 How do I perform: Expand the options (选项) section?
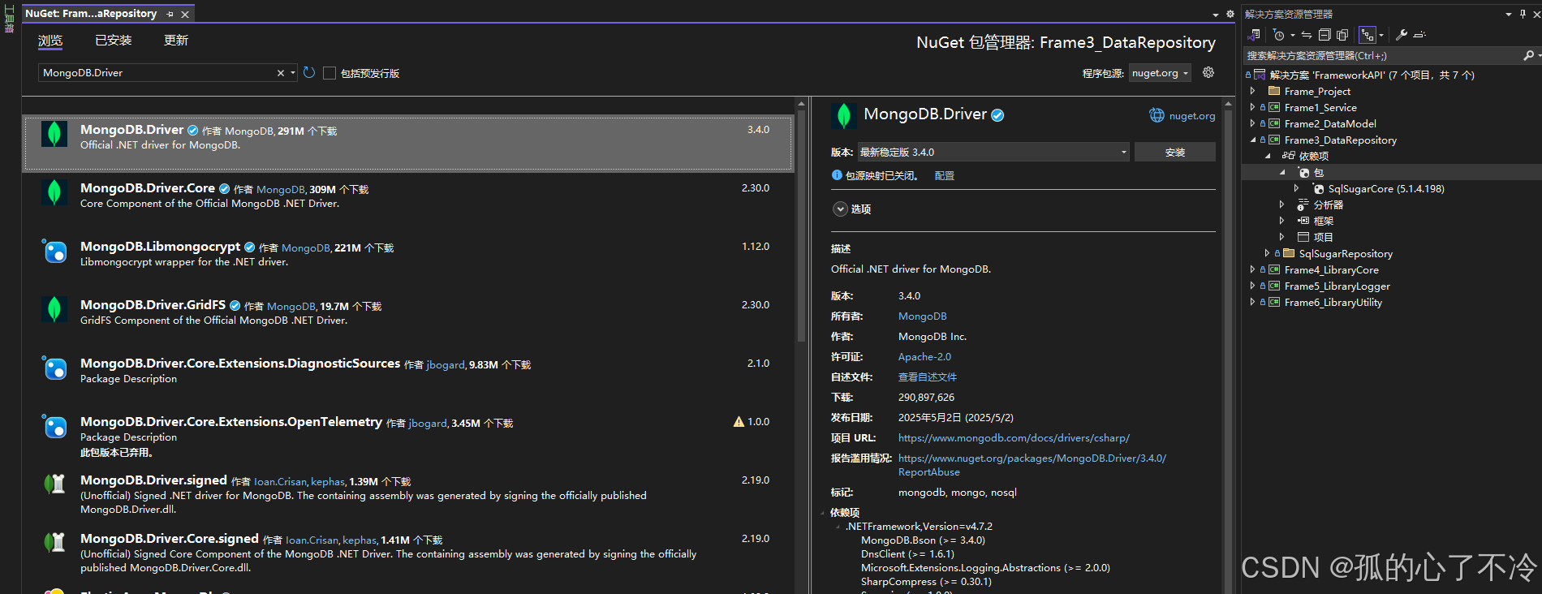click(840, 209)
